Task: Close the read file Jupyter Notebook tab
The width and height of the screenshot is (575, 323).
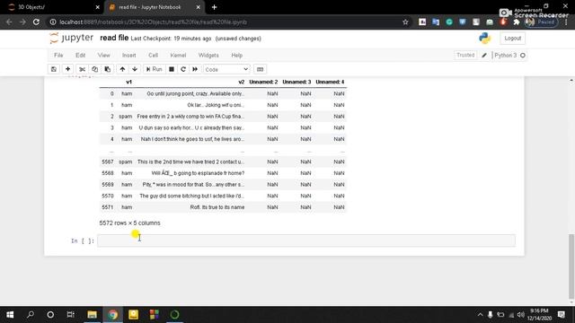Action: 198,7
